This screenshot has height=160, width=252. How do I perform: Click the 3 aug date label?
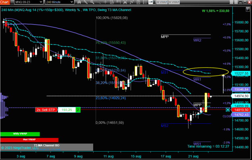tap(21, 156)
